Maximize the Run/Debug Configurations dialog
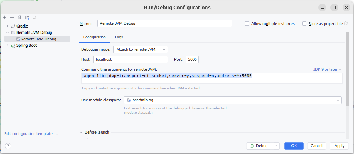 click(334, 8)
